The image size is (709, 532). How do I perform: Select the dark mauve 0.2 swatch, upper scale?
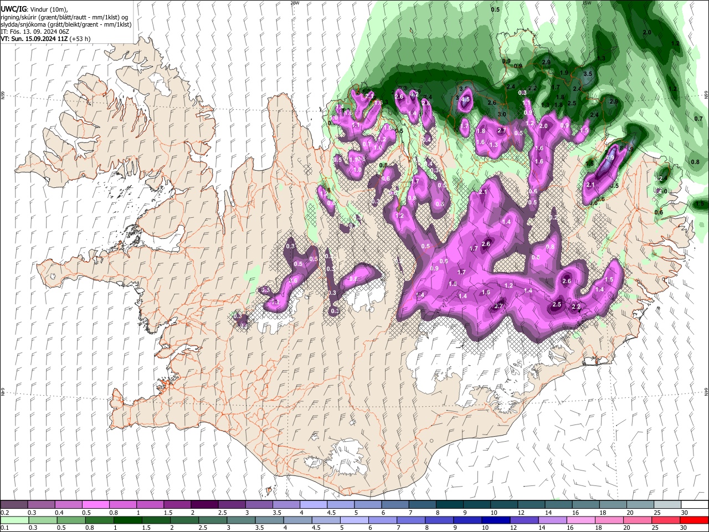click(14, 505)
